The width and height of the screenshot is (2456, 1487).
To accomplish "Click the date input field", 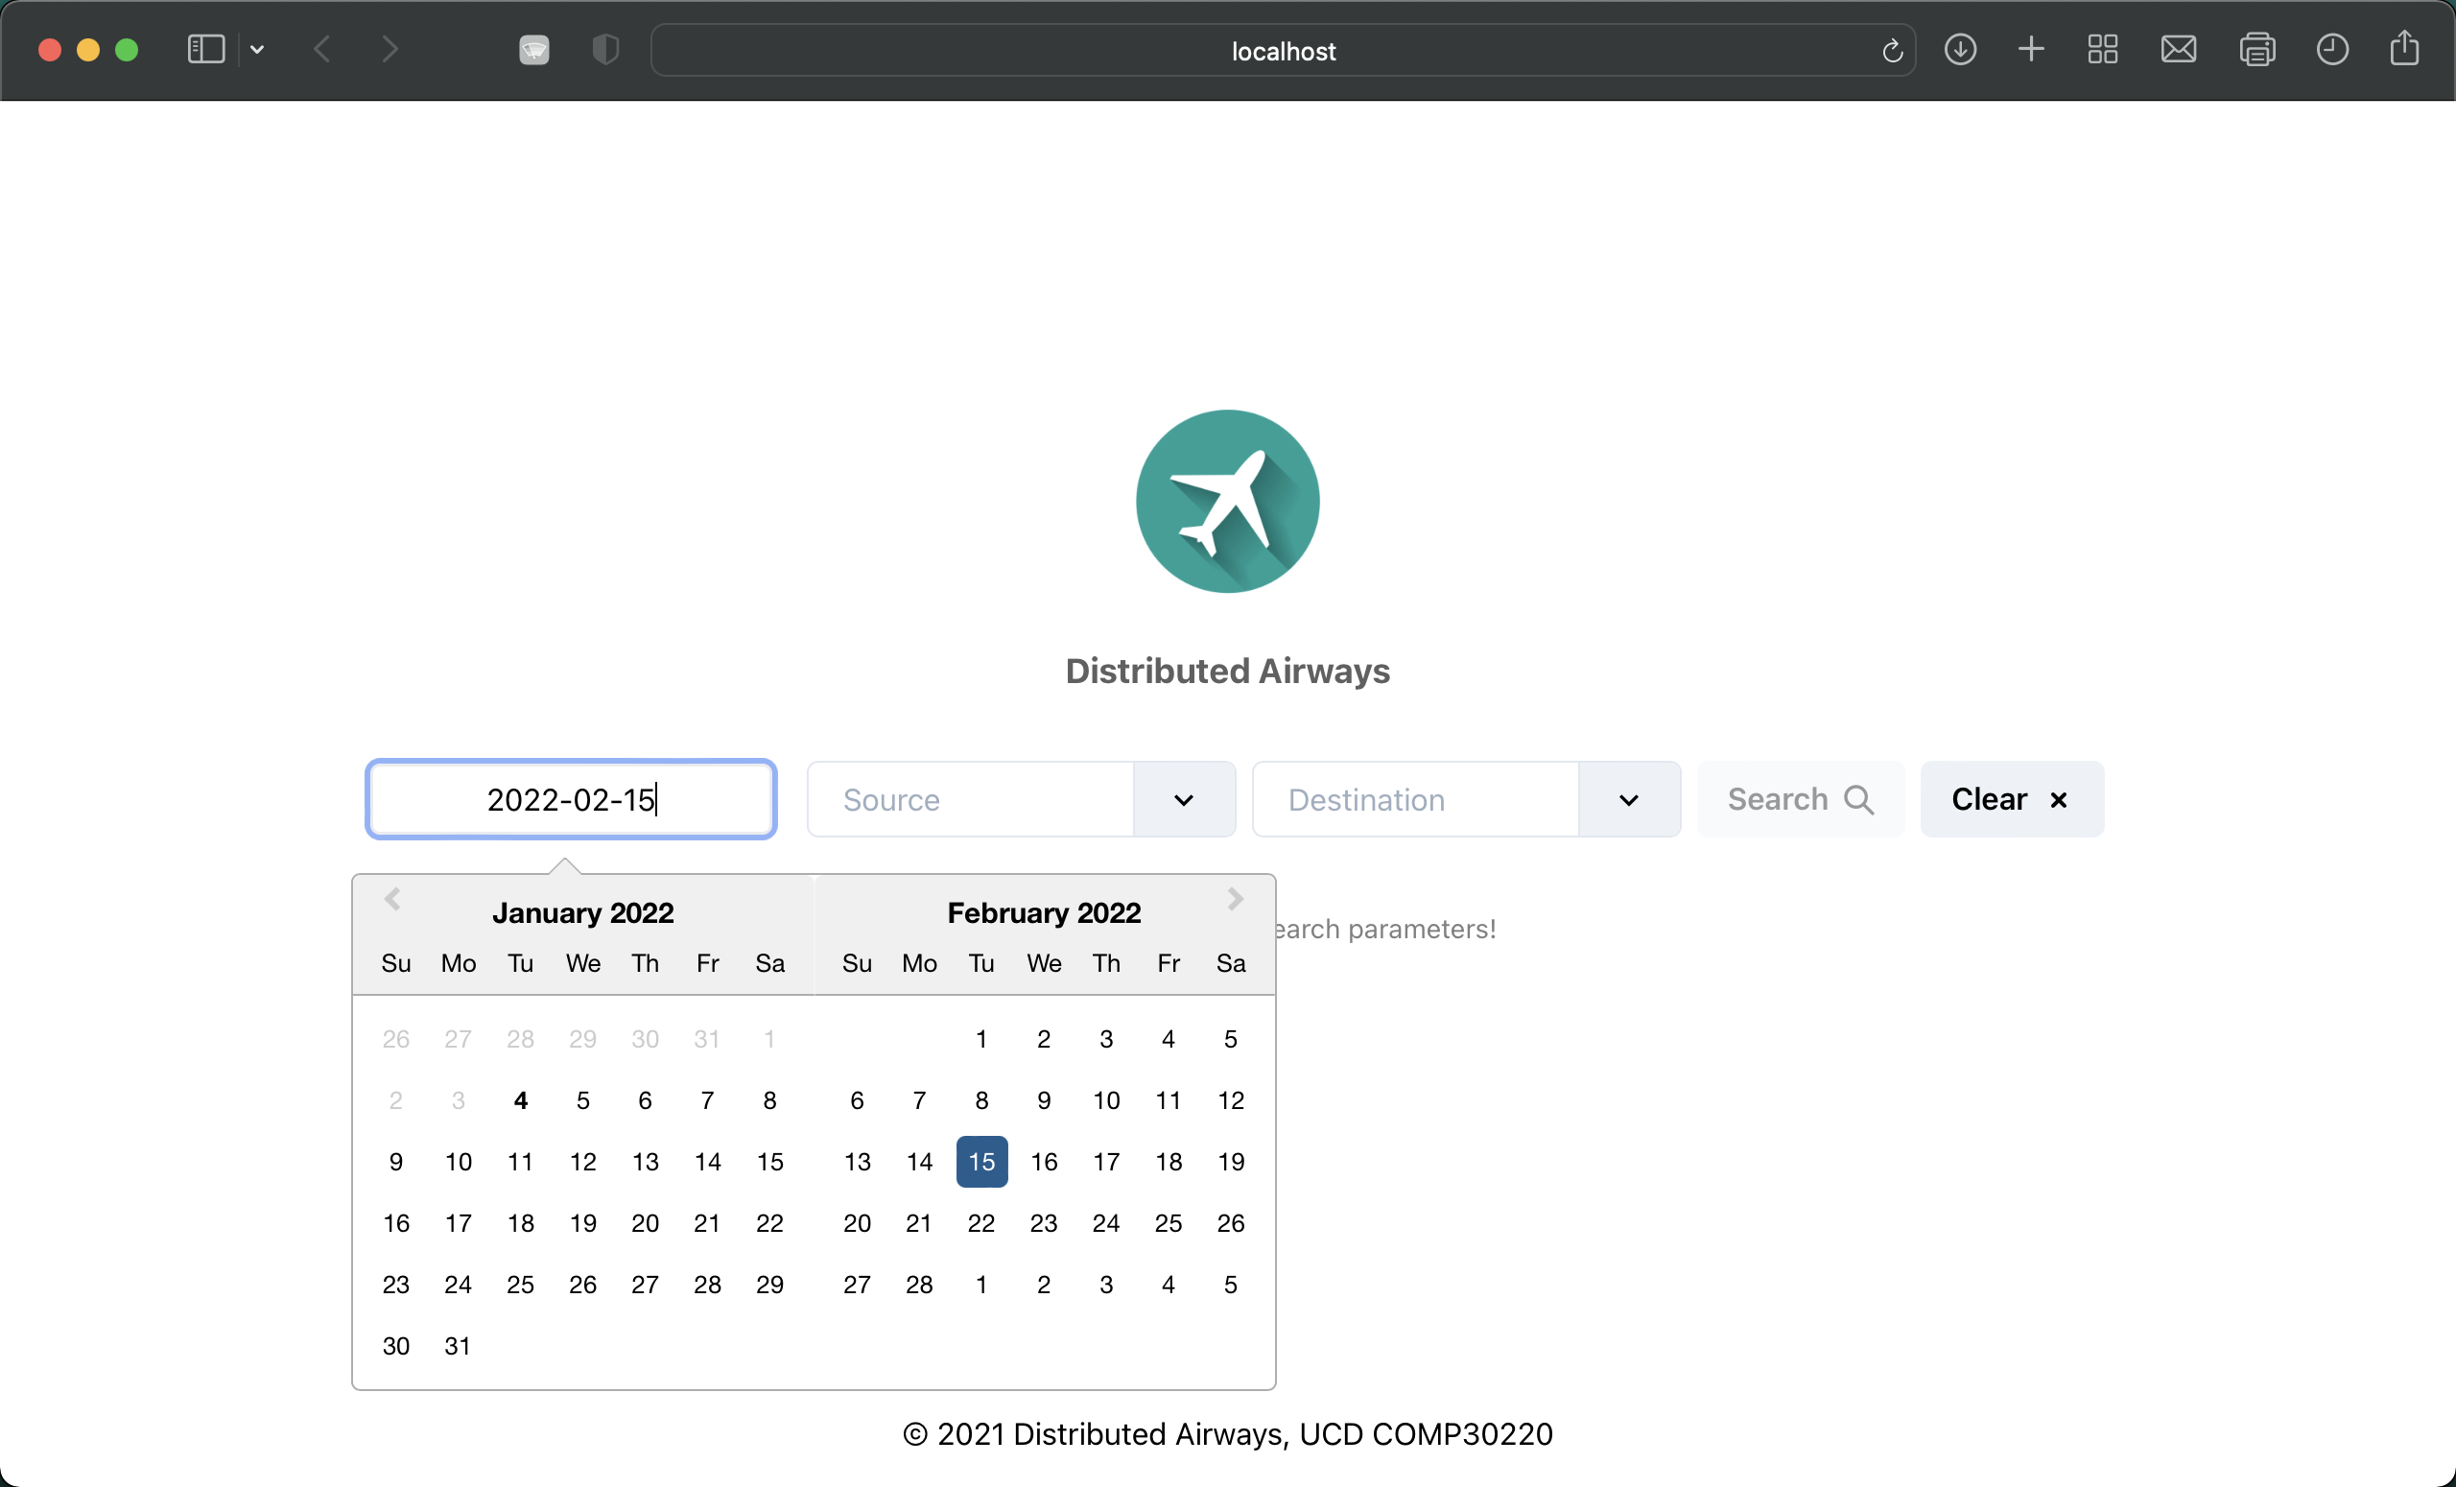I will point(570,799).
